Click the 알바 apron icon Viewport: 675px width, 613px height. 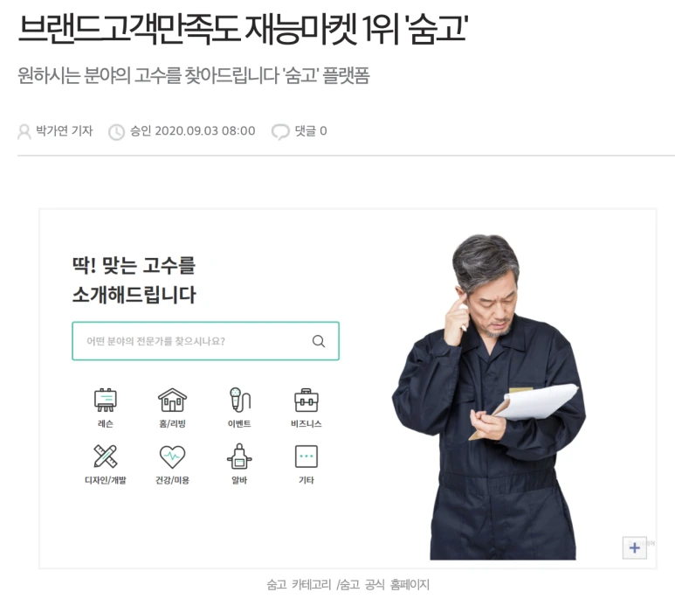(x=239, y=456)
